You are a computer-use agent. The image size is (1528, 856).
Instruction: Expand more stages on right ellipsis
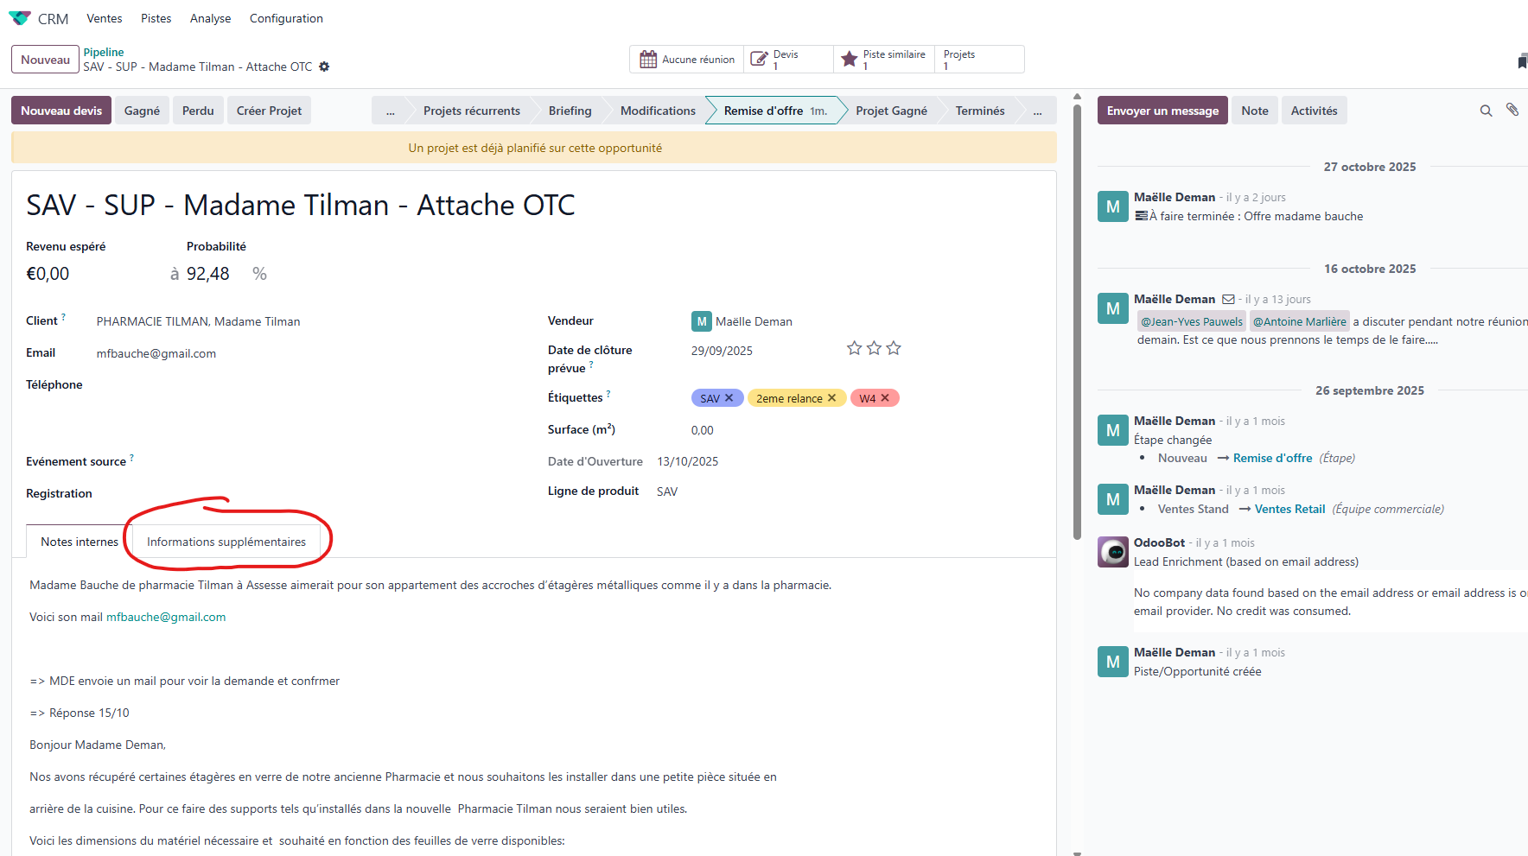click(x=1037, y=111)
